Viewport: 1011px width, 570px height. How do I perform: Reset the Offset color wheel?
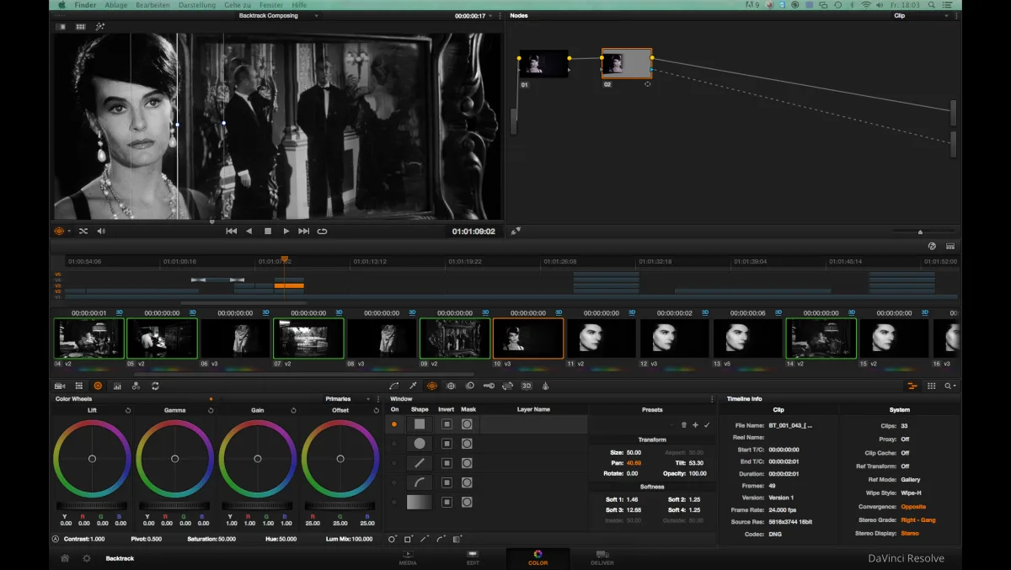(376, 410)
